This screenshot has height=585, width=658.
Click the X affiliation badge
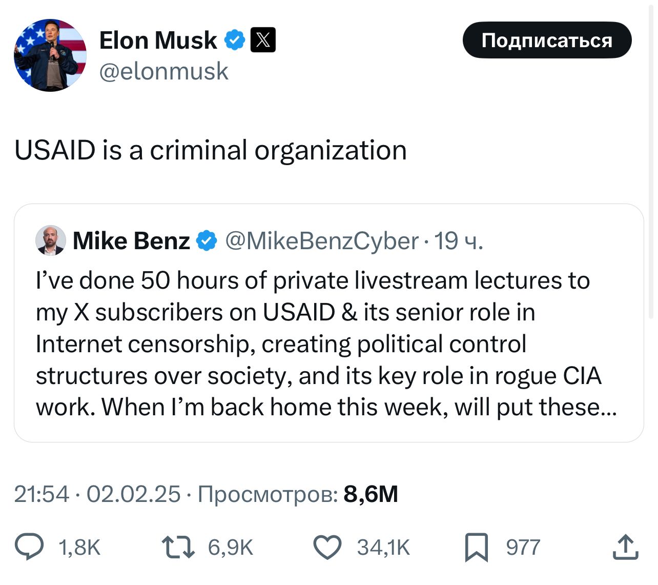click(x=263, y=40)
